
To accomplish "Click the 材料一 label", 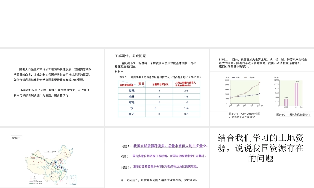I will click(x=119, y=72).
